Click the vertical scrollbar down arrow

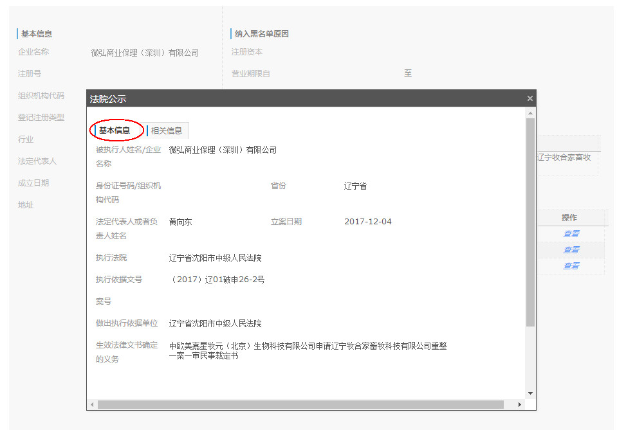tap(530, 393)
